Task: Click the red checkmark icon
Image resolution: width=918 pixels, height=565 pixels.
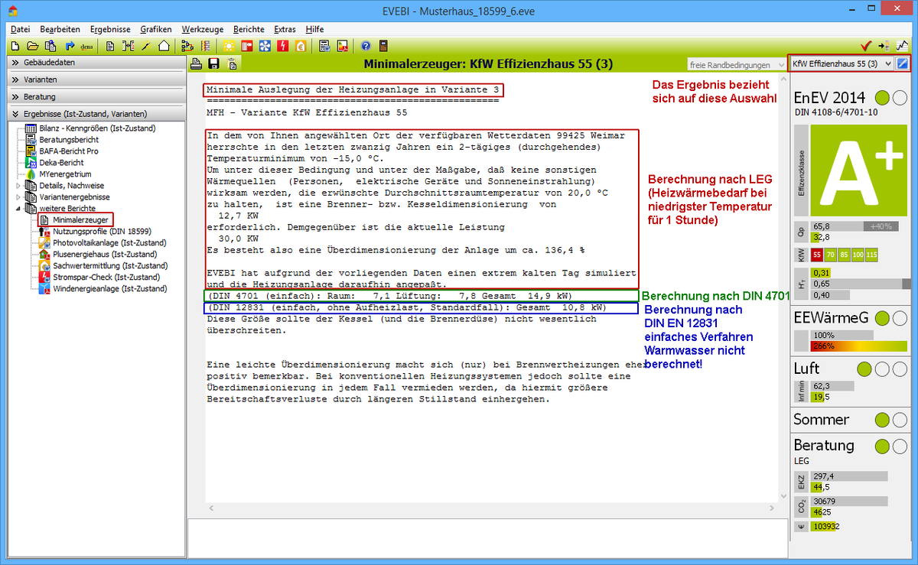Action: tap(866, 46)
